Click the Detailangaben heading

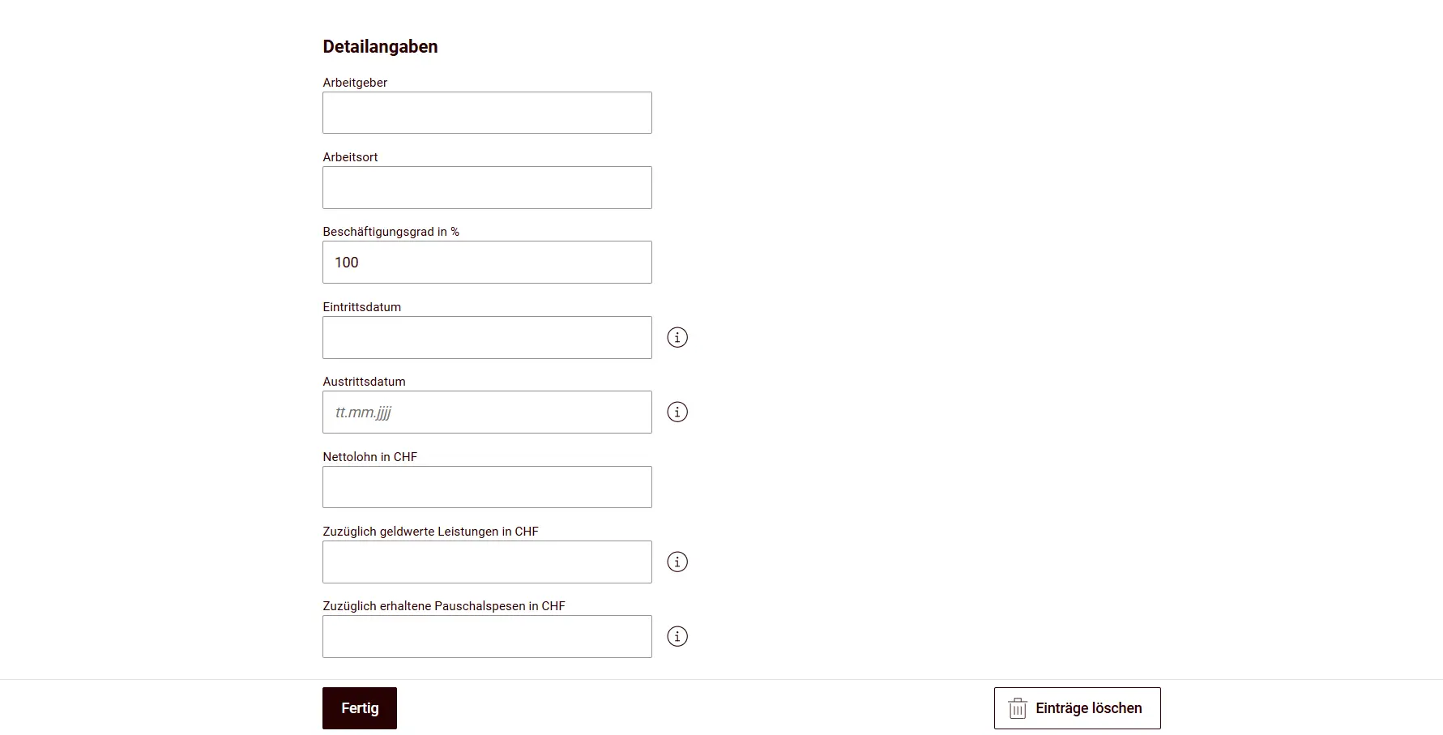379,46
